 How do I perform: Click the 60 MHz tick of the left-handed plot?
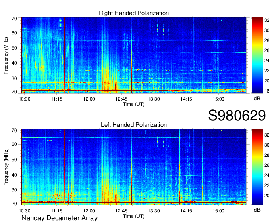click(x=15, y=144)
